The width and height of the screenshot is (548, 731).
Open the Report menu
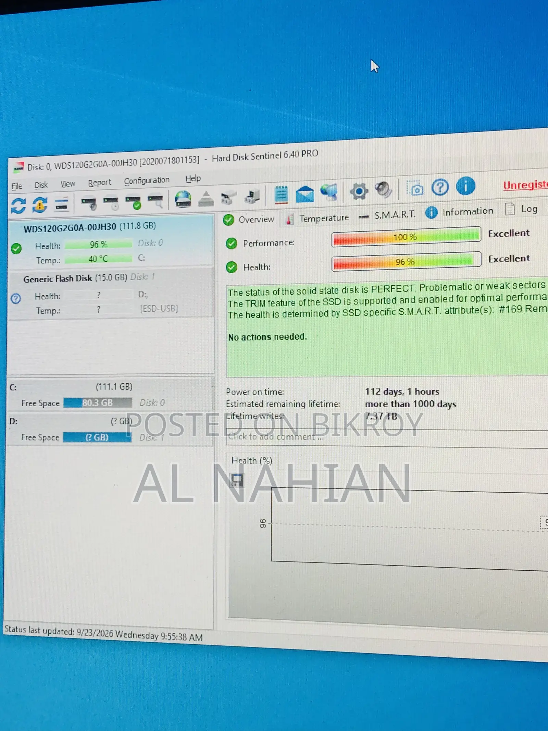[x=99, y=183]
